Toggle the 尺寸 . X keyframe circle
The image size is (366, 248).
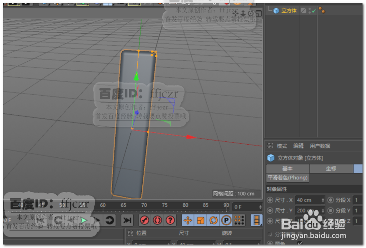click(x=270, y=200)
